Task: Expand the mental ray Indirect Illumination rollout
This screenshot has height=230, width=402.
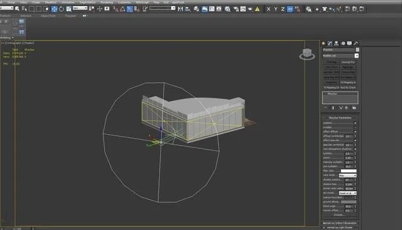Action: coord(340,223)
